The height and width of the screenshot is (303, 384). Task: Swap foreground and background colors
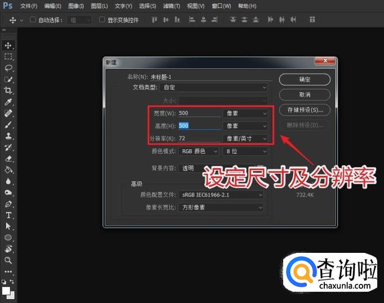(12, 282)
